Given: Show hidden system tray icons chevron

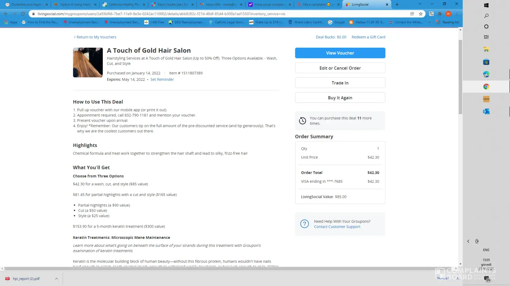Looking at the screenshot, I should 468,241.
